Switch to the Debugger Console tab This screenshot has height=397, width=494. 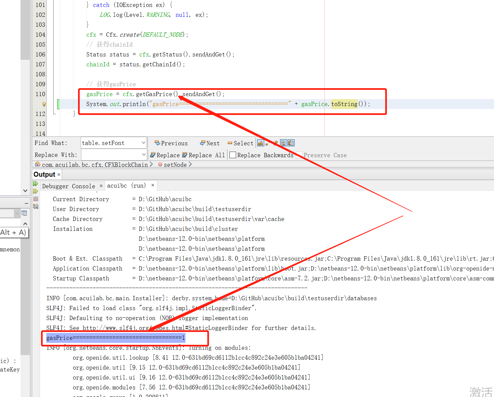[68, 186]
